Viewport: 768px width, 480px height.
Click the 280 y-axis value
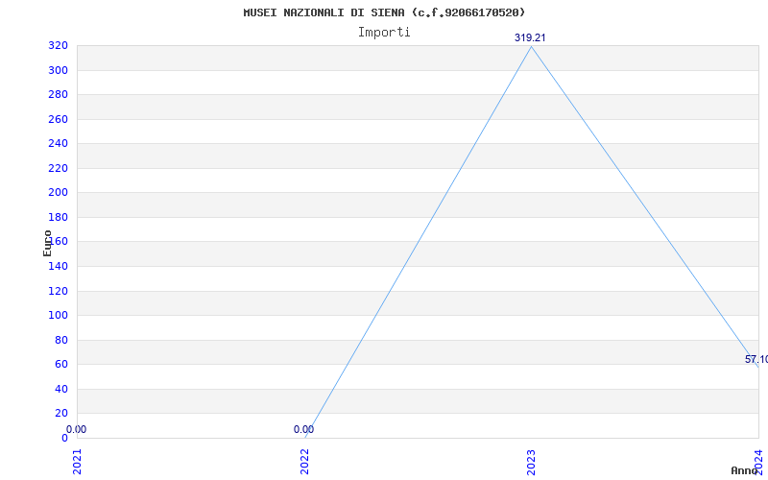click(58, 94)
